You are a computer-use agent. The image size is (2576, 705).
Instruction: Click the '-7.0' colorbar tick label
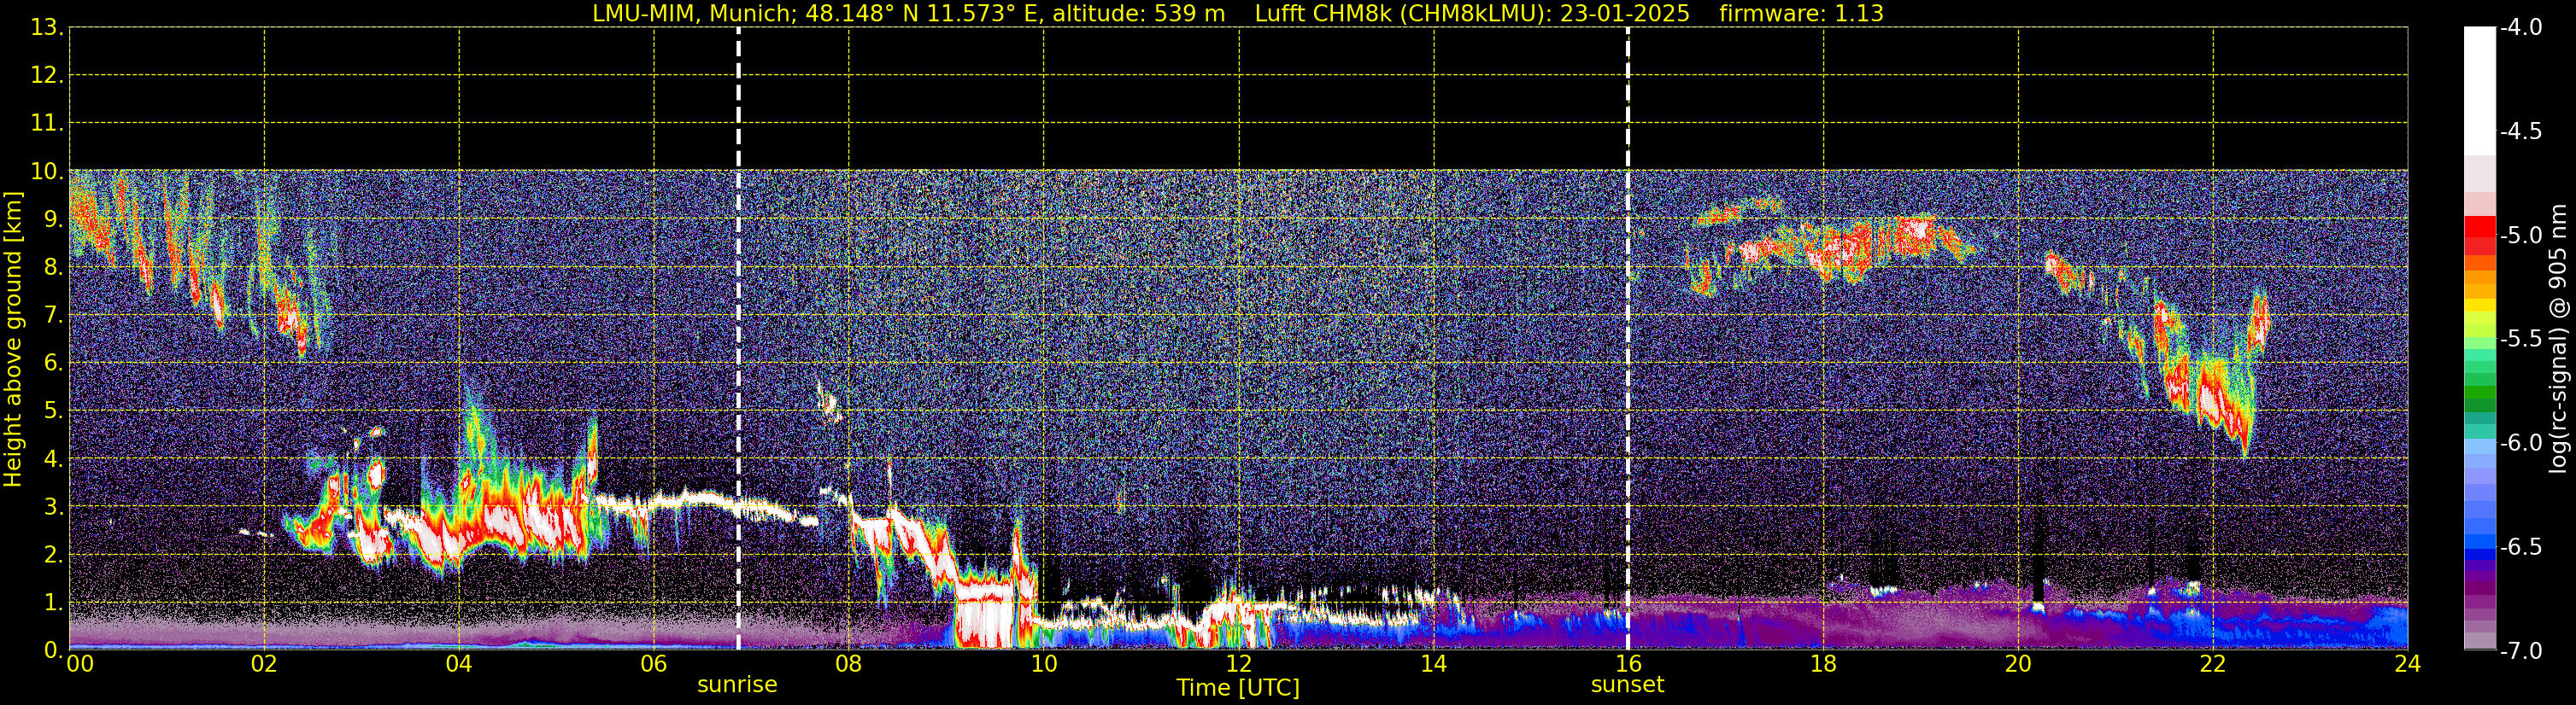coord(2520,651)
